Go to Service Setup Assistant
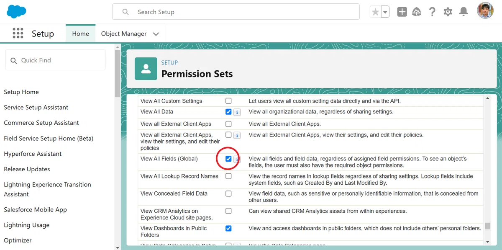The height and width of the screenshot is (250, 502). (36, 108)
